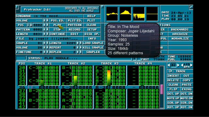Image resolution: width=209 pixels, height=117 pixels.
Task: Increase sample LENGTH 6284 with up arrow
Action: [x=78, y=43]
